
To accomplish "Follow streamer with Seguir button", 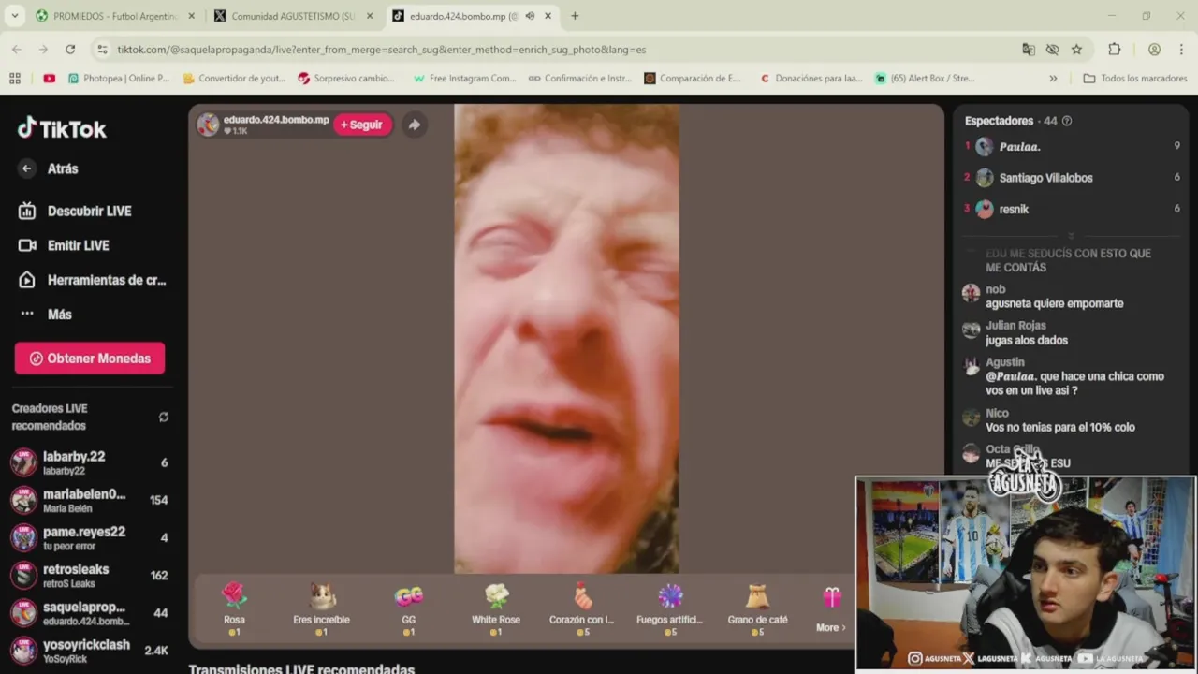I will point(362,125).
